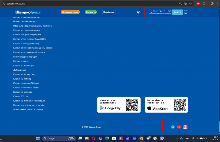Viewport: 220px width, 142px height.
Task: Open Як оформити кредит 40000 грн
Action: [28, 109]
